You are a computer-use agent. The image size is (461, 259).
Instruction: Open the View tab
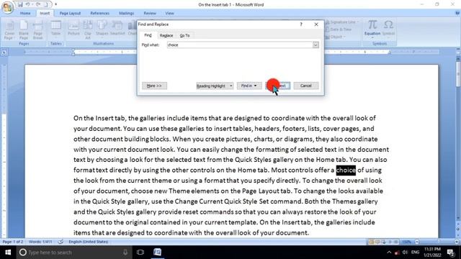(170, 13)
